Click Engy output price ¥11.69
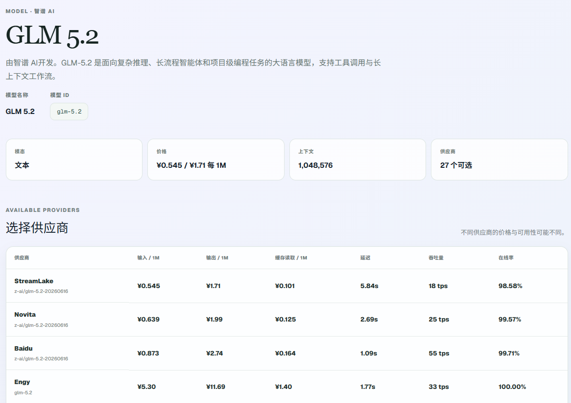 pyautogui.click(x=216, y=387)
